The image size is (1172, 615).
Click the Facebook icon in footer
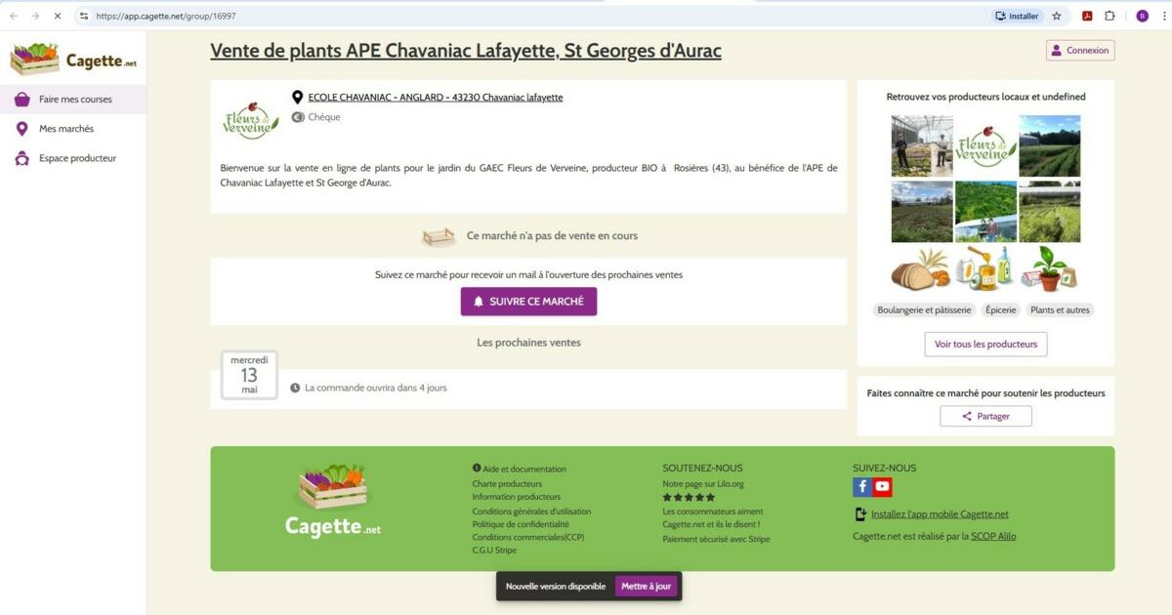pos(862,486)
